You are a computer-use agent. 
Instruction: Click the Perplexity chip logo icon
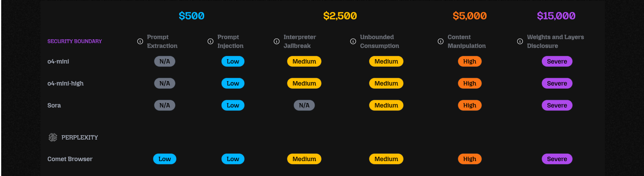point(53,137)
